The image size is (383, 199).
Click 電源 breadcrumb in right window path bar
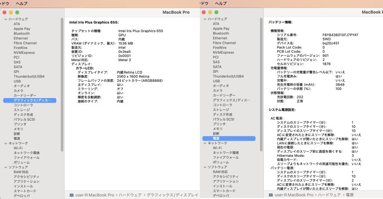[349, 195]
